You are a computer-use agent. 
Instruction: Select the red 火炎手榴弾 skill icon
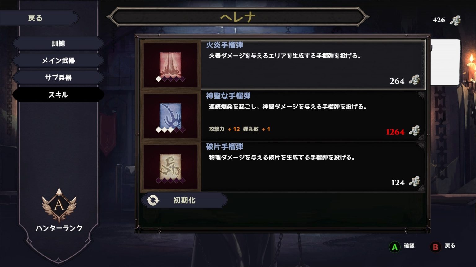(170, 65)
